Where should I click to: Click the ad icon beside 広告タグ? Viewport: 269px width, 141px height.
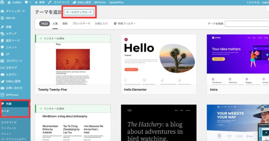pos(2,68)
